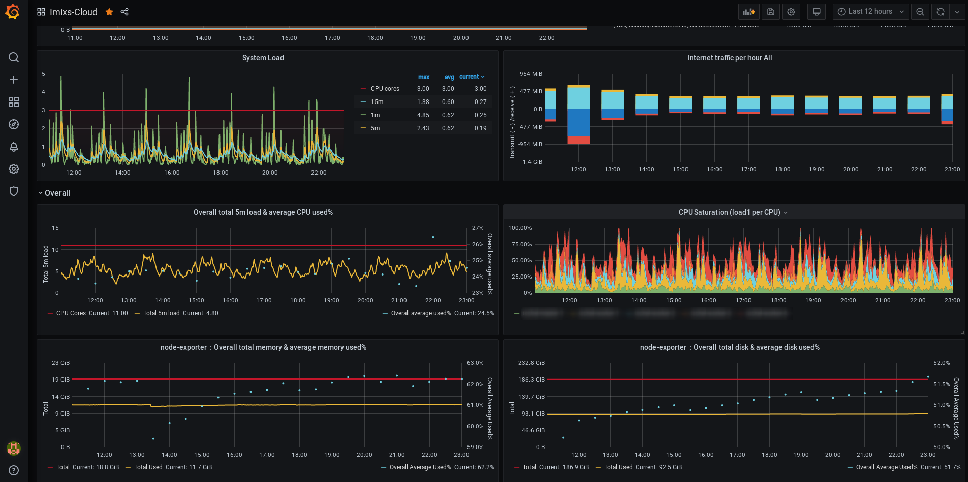Zoom out the time range
The image size is (968, 482).
coord(920,12)
